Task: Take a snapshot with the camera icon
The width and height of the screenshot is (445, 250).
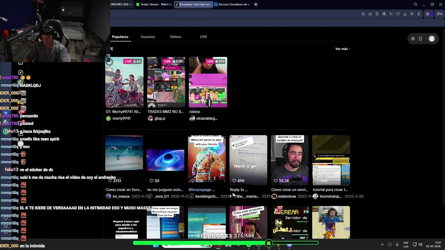Action: click(x=370, y=14)
